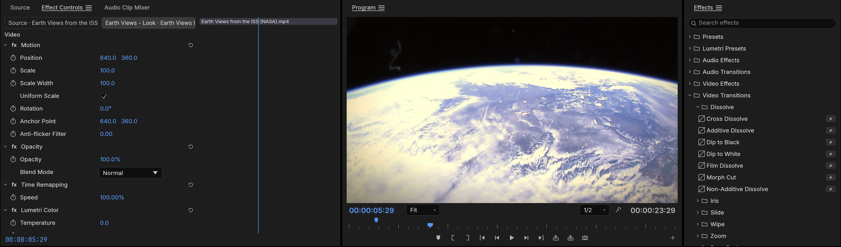Toggle Temperature stopwatch animation icon
This screenshot has height=247, width=841.
tap(13, 223)
